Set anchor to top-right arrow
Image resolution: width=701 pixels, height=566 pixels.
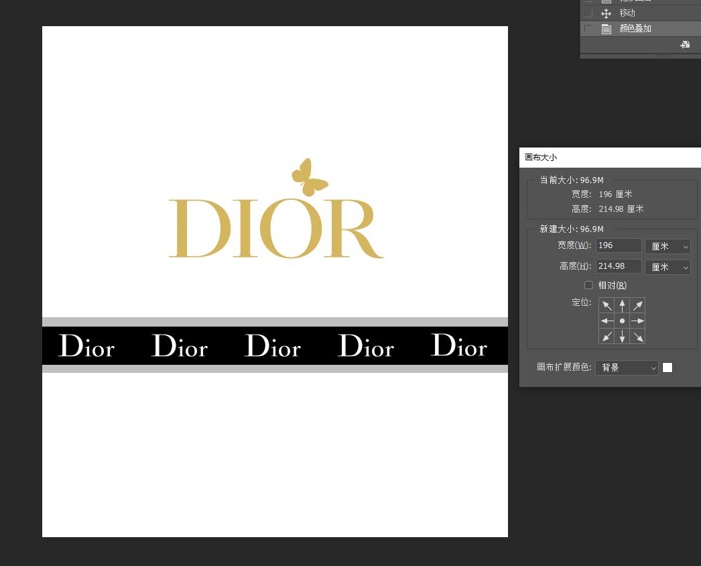click(637, 306)
